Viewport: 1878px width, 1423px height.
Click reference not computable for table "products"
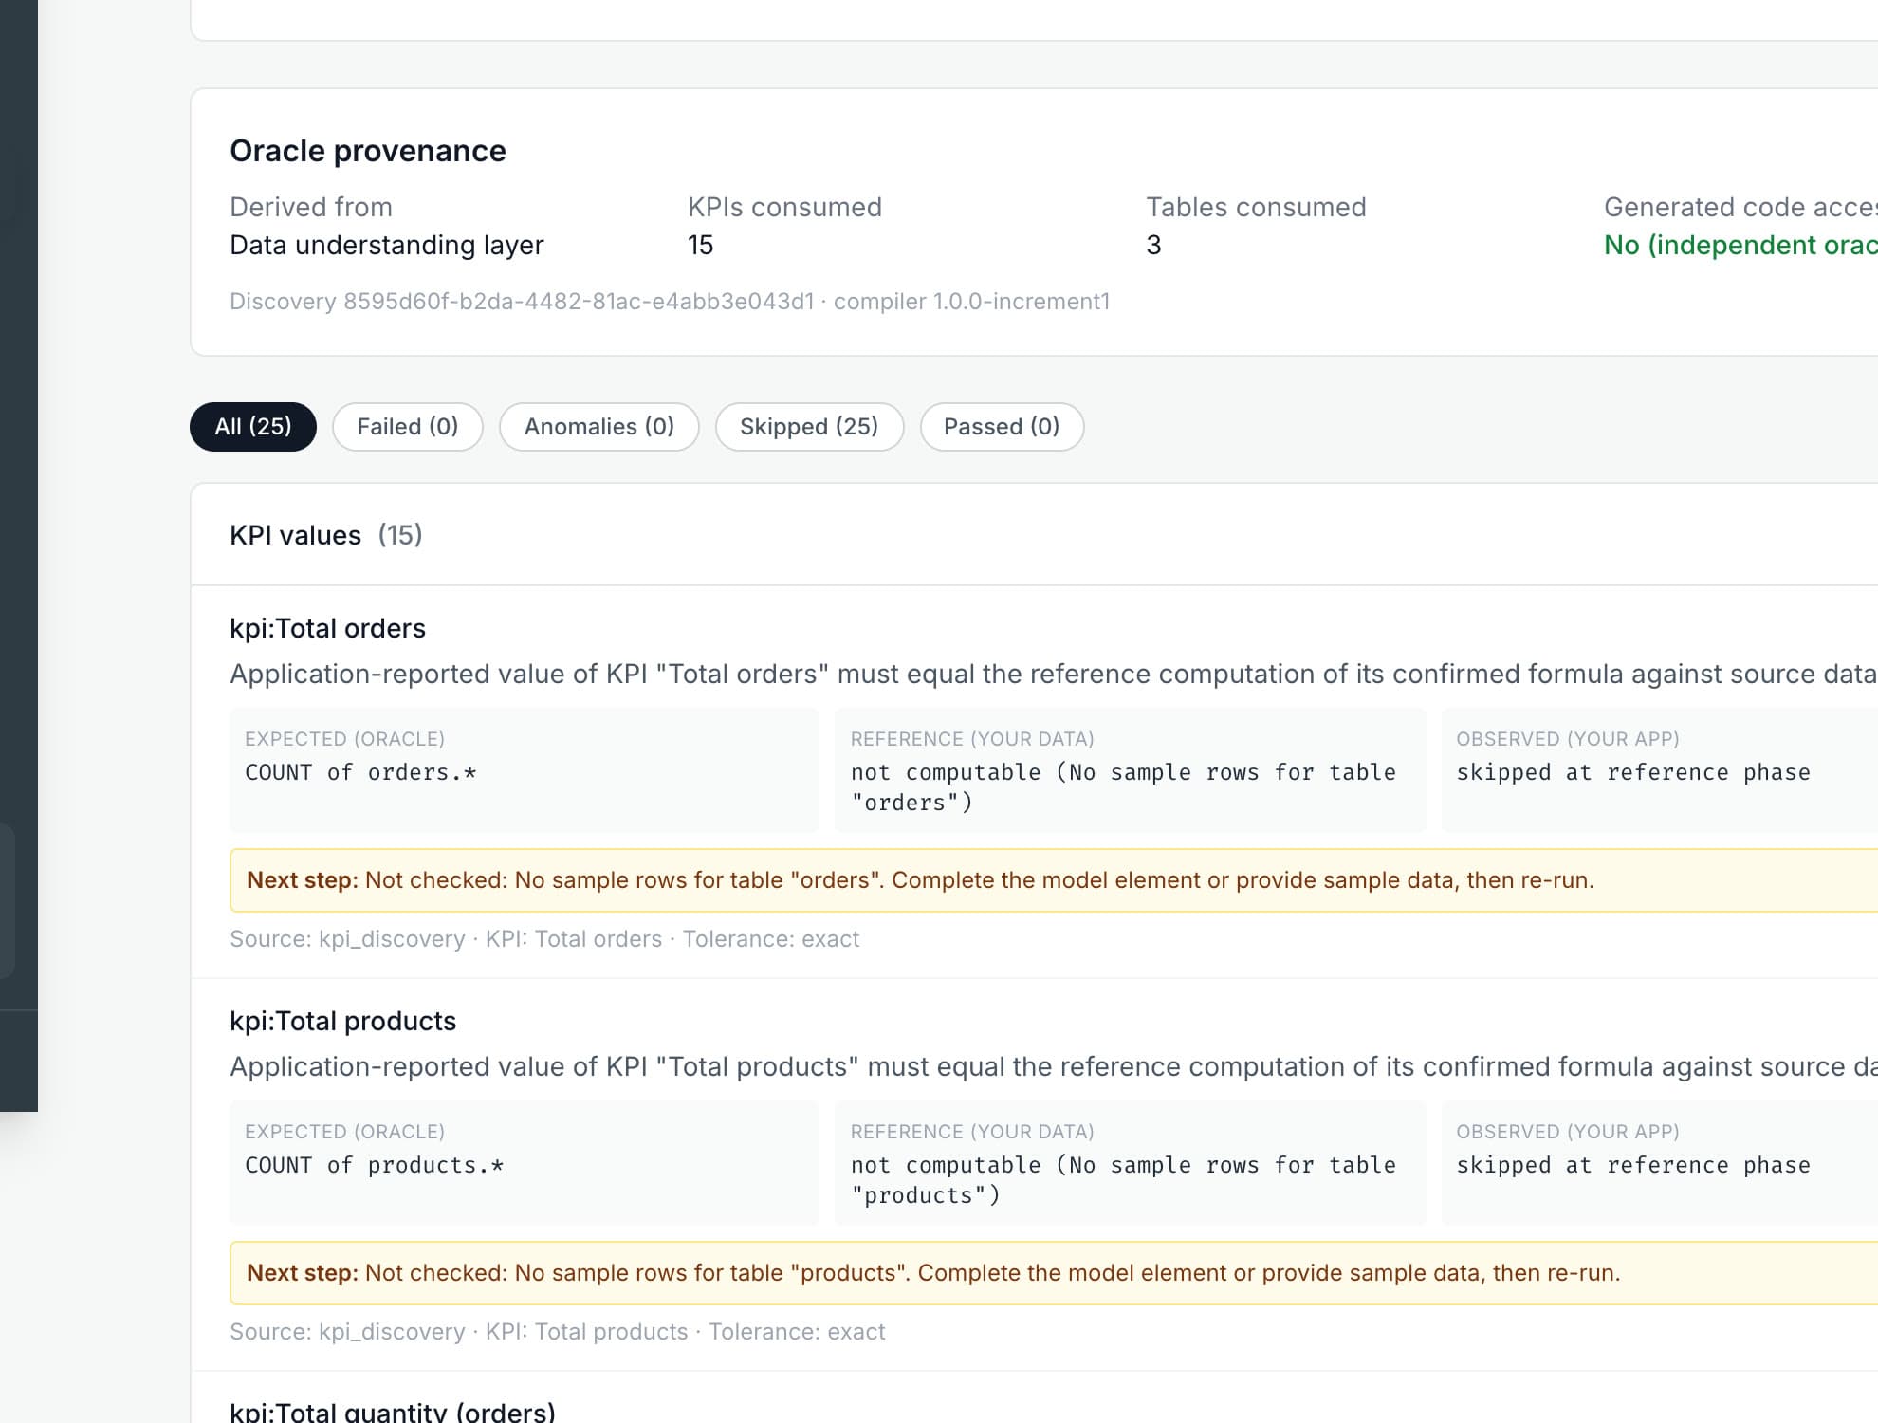point(1123,1180)
